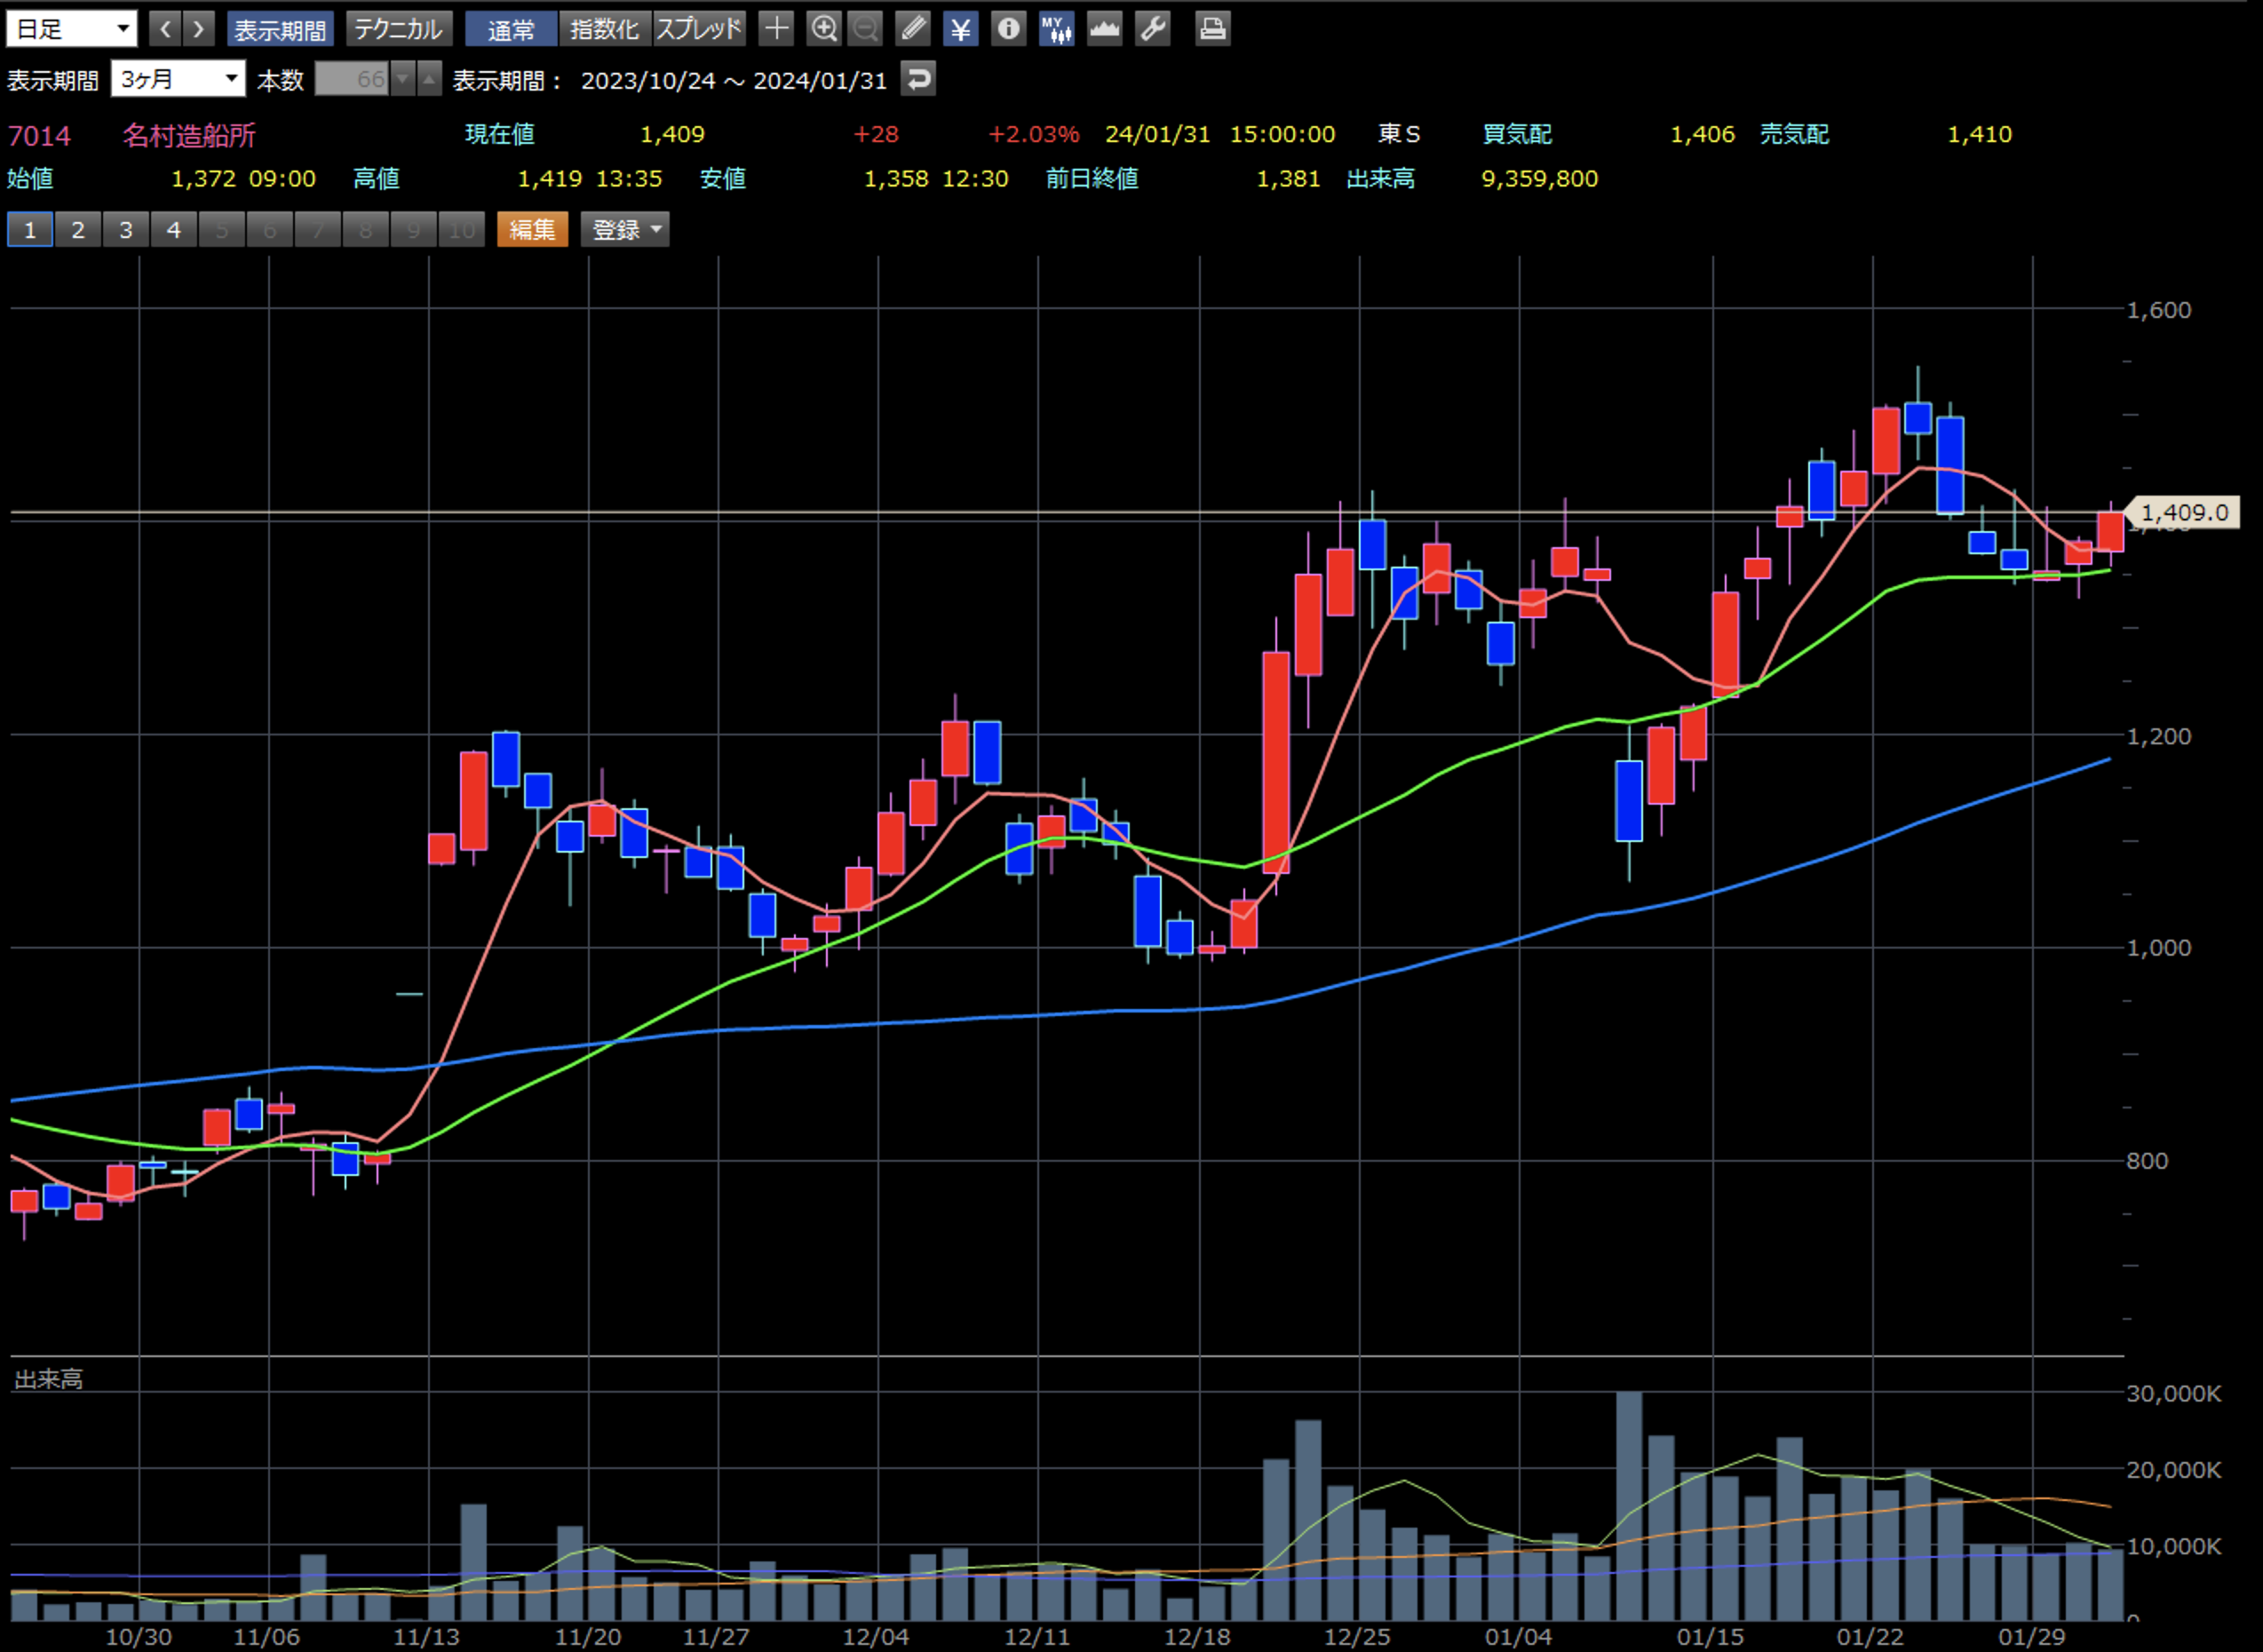Reset display period with return arrow icon

click(x=918, y=79)
